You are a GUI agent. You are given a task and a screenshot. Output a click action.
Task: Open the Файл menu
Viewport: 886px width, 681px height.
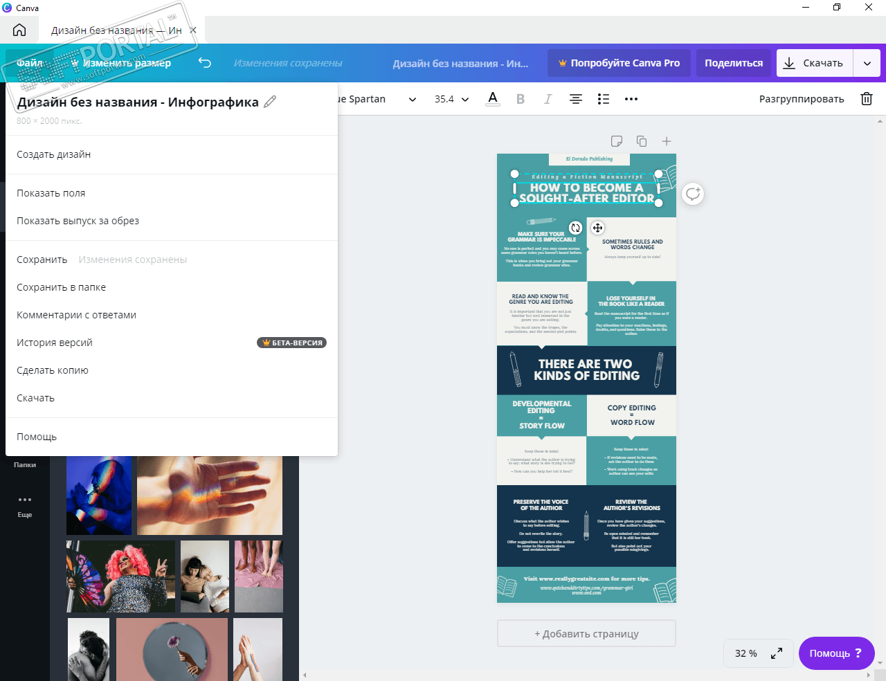click(30, 63)
